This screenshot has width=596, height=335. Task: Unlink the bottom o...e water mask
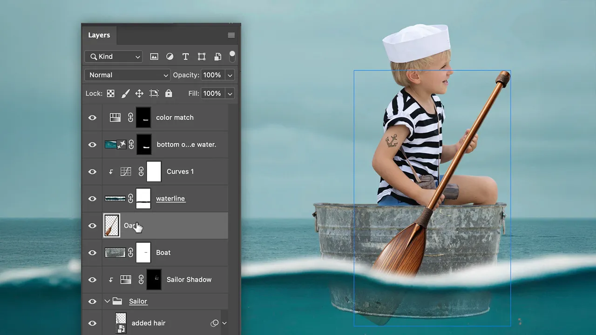131,145
